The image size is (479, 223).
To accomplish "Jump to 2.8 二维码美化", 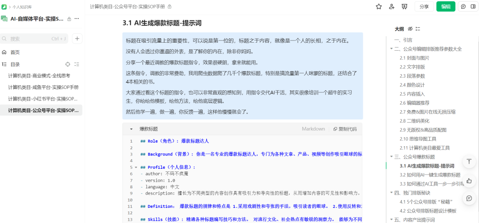I will [x=414, y=121].
